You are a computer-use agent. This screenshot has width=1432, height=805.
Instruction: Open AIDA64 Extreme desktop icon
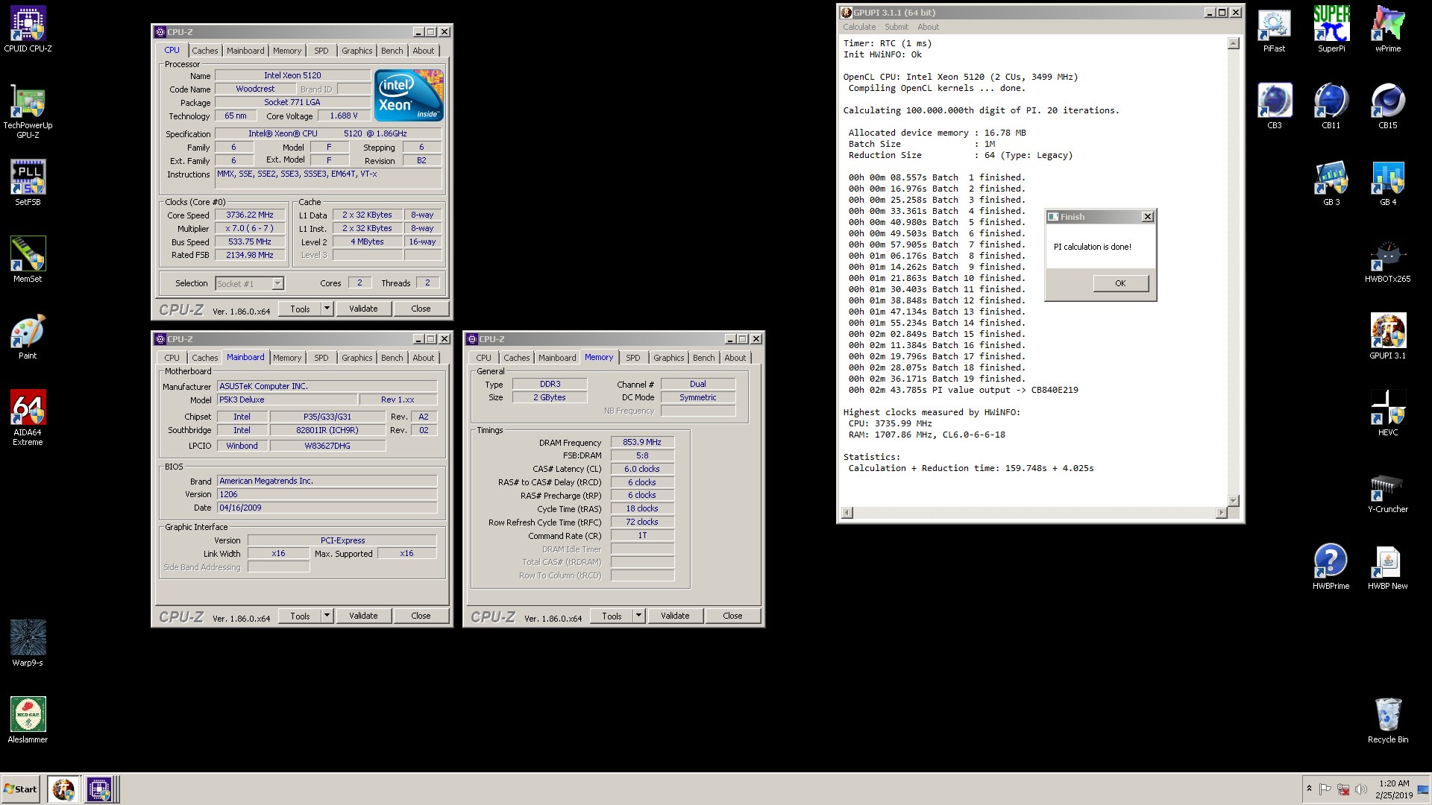point(28,417)
